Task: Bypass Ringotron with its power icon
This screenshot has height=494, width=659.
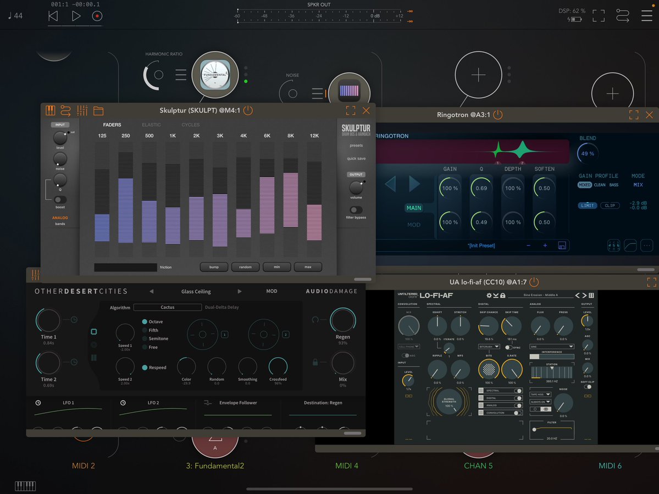Action: coord(497,115)
